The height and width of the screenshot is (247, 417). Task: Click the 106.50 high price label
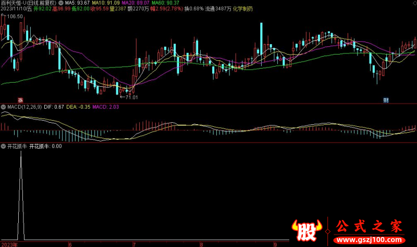point(15,17)
